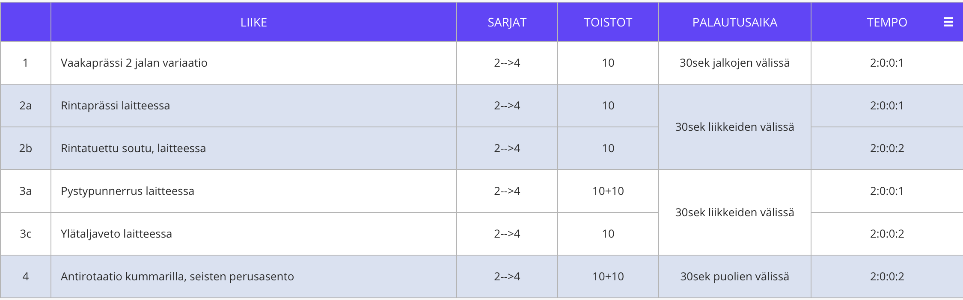Click the Ylätaljaveto laitteessa cell
The image size is (963, 300).
point(254,234)
